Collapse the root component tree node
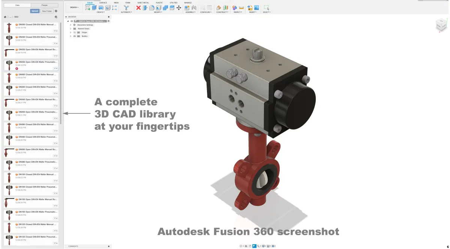The height and width of the screenshot is (249, 450). coord(68,21)
